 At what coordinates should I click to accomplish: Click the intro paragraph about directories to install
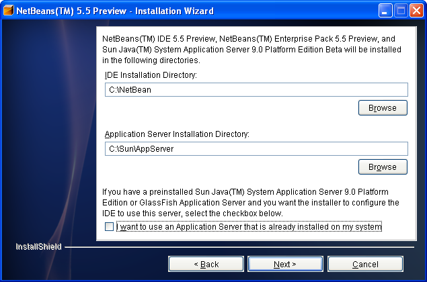(251, 50)
